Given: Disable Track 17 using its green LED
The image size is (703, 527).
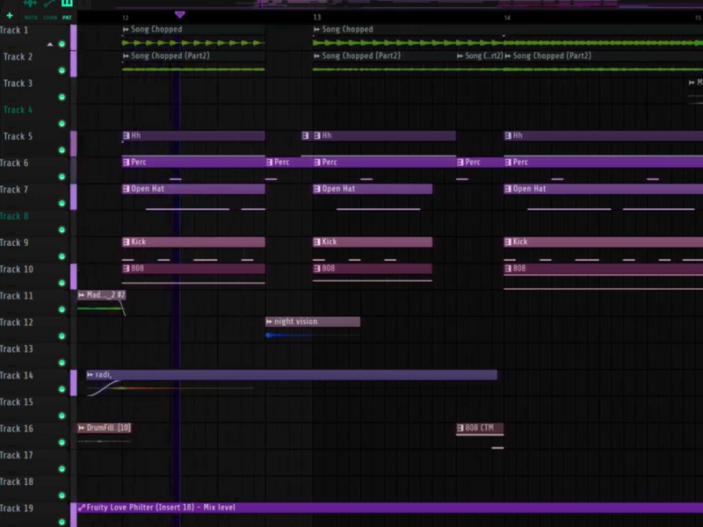Looking at the screenshot, I should (x=62, y=468).
